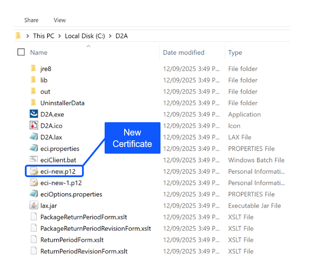Click the lax.jar Java file icon
Image resolution: width=313 pixels, height=275 pixels.
tap(34, 205)
